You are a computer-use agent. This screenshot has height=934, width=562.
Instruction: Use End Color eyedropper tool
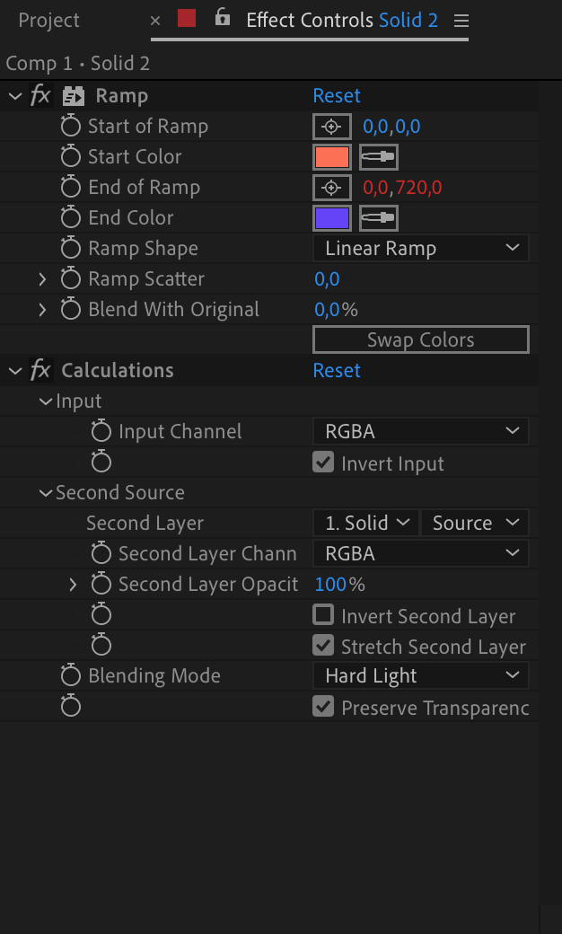coord(379,218)
